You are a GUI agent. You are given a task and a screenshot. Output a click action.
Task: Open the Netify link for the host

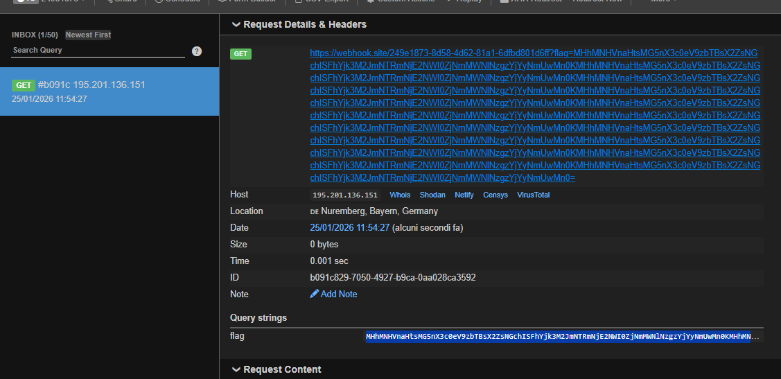464,195
